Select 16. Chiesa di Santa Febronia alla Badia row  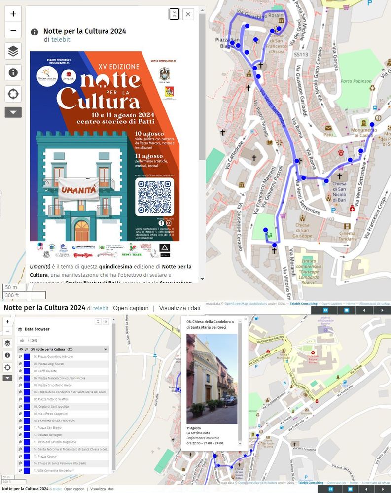tap(63, 463)
